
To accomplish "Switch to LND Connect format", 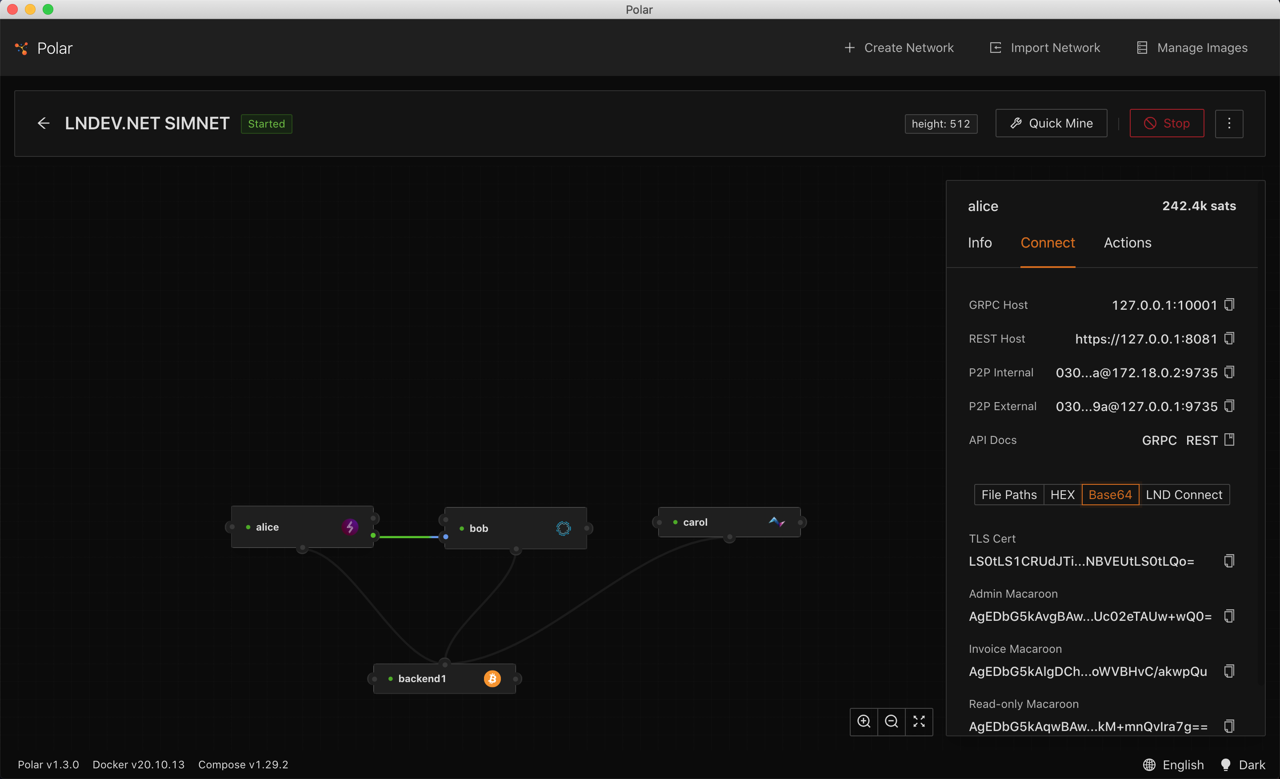I will (1184, 495).
